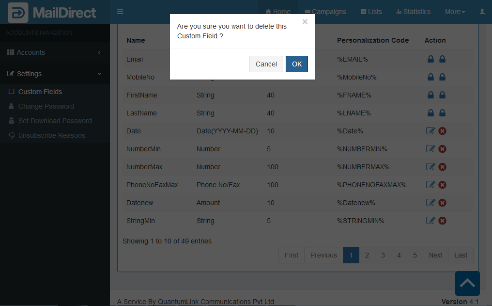Screen dimensions: 492x306
Task: Toggle the hamburger sidebar menu
Action: pos(120,12)
